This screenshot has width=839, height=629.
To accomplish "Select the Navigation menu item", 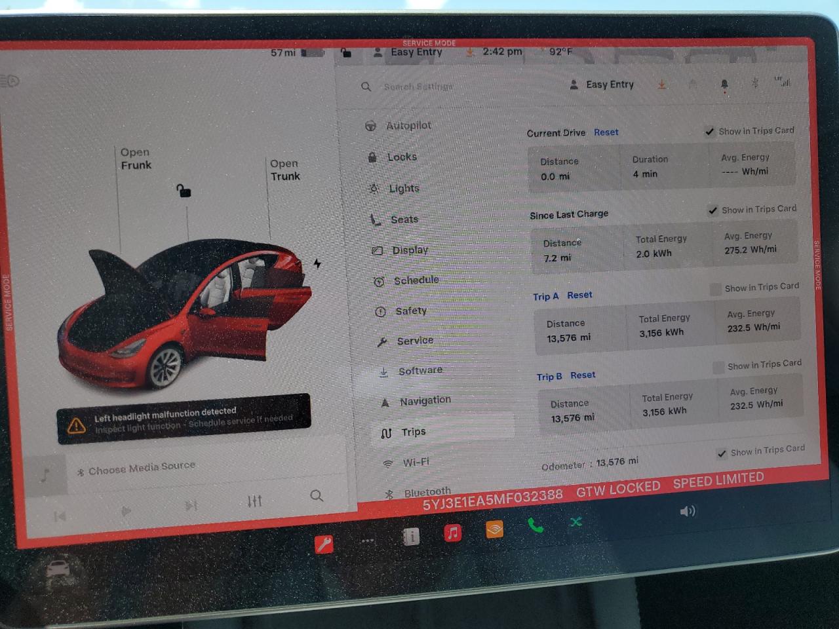I will (416, 401).
